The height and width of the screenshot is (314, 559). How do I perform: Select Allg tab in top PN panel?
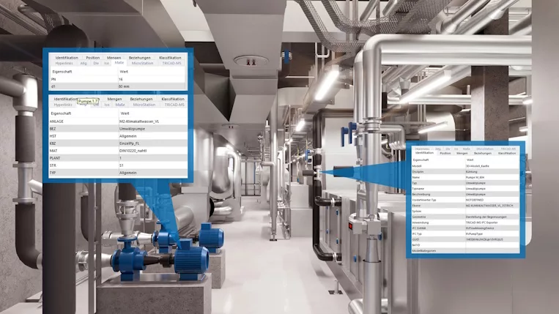coord(84,64)
